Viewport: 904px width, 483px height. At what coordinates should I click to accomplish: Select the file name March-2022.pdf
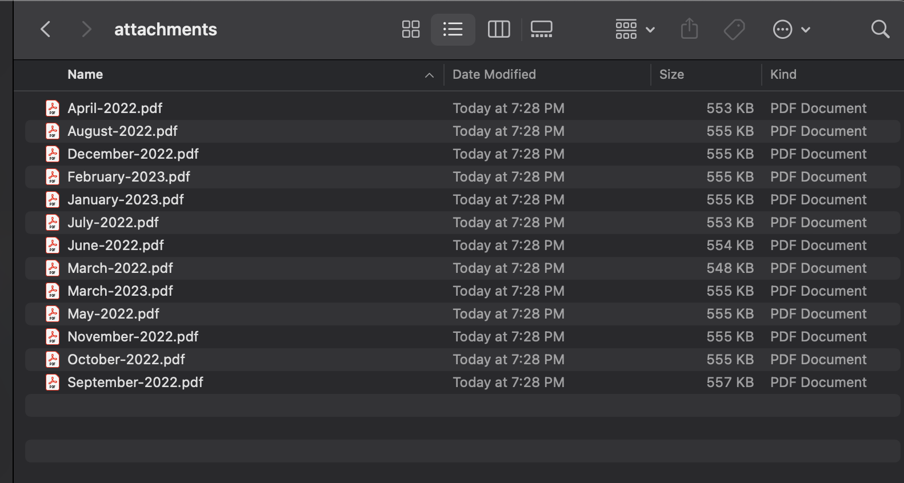(120, 268)
